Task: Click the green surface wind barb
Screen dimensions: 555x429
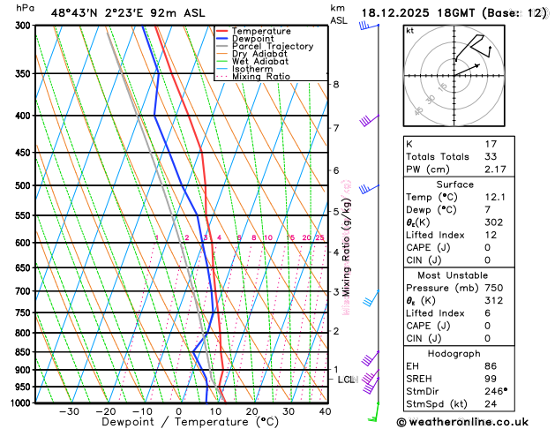Action: (374, 412)
